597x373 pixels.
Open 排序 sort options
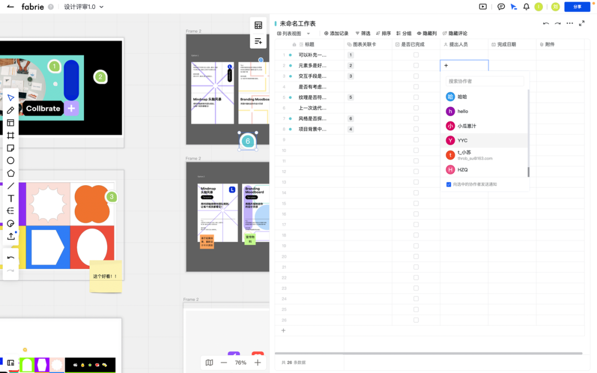coord(383,34)
